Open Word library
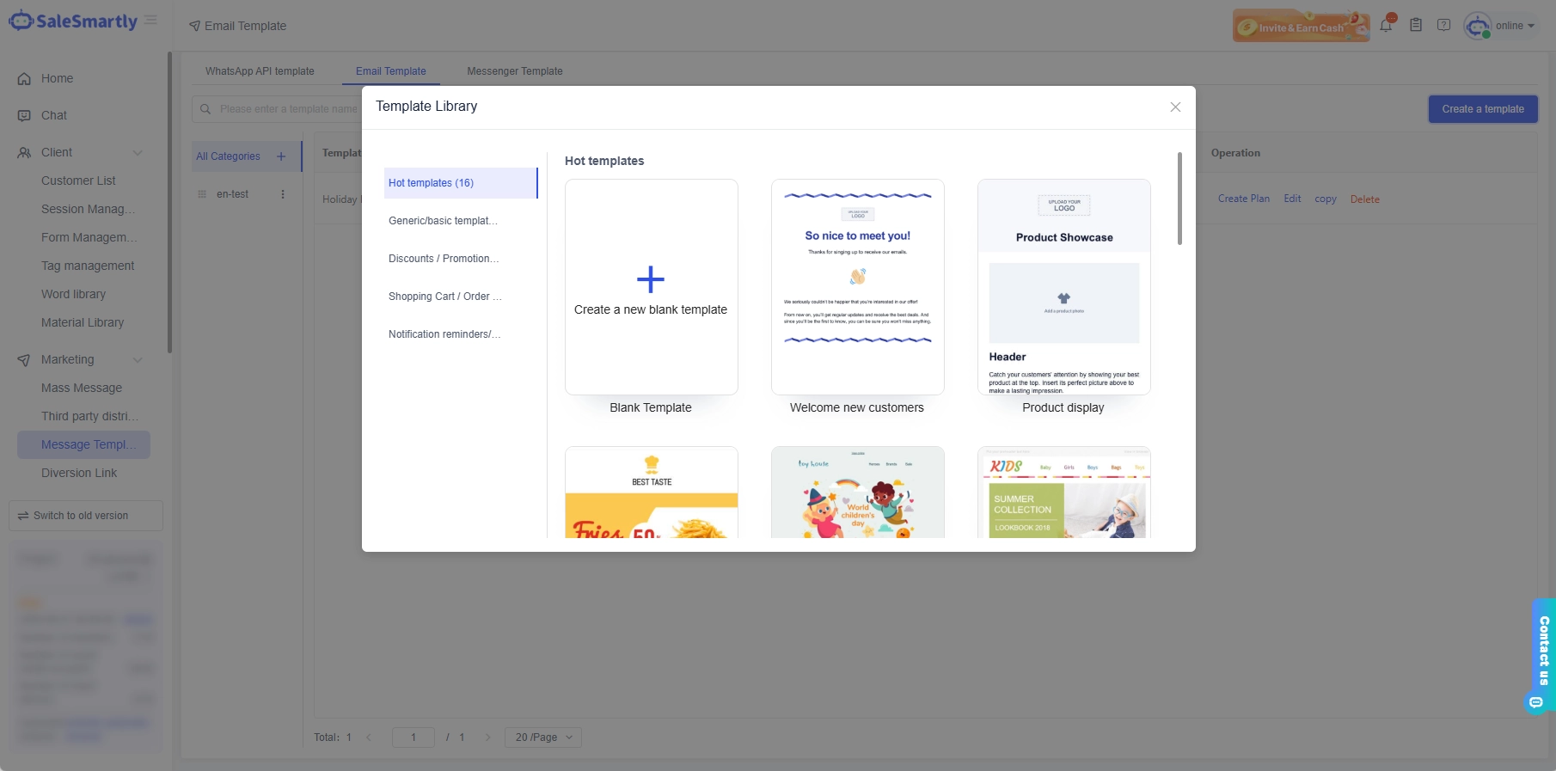The height and width of the screenshot is (771, 1556). [73, 294]
